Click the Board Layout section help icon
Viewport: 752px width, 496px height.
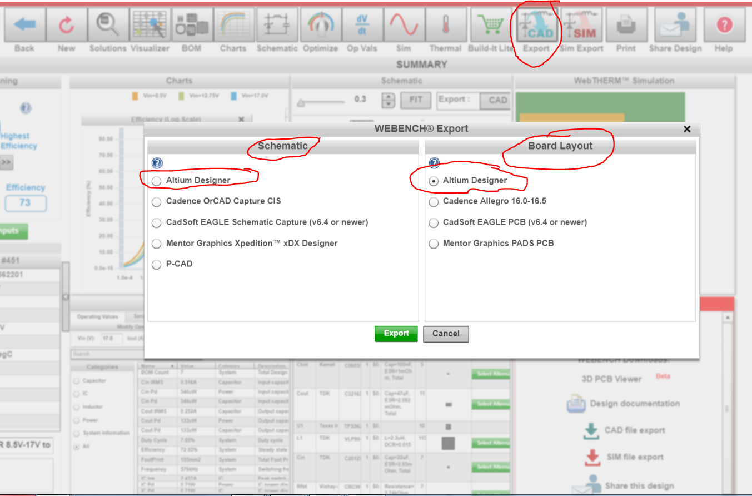(434, 163)
